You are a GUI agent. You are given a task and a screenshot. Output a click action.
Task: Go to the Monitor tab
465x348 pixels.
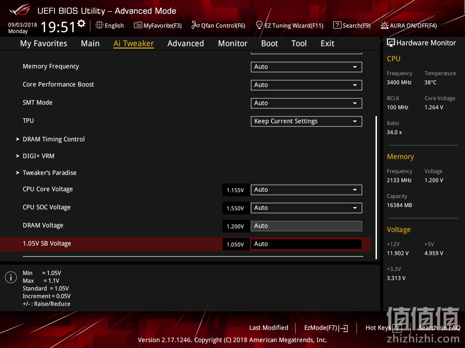232,43
